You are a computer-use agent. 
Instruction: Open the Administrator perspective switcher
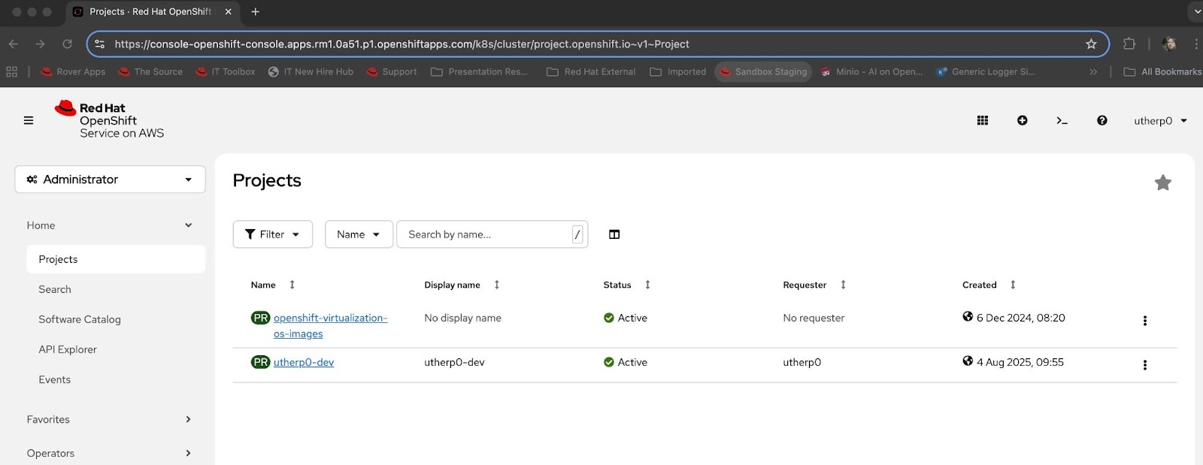click(x=110, y=180)
